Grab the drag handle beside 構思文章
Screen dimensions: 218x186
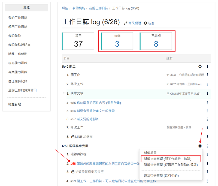[x=65, y=94]
